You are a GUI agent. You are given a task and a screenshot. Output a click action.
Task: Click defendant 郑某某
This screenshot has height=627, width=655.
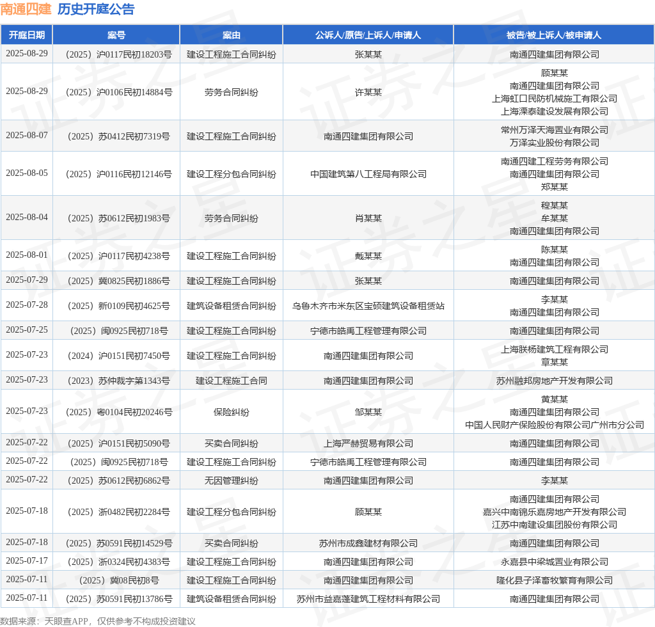pos(555,187)
